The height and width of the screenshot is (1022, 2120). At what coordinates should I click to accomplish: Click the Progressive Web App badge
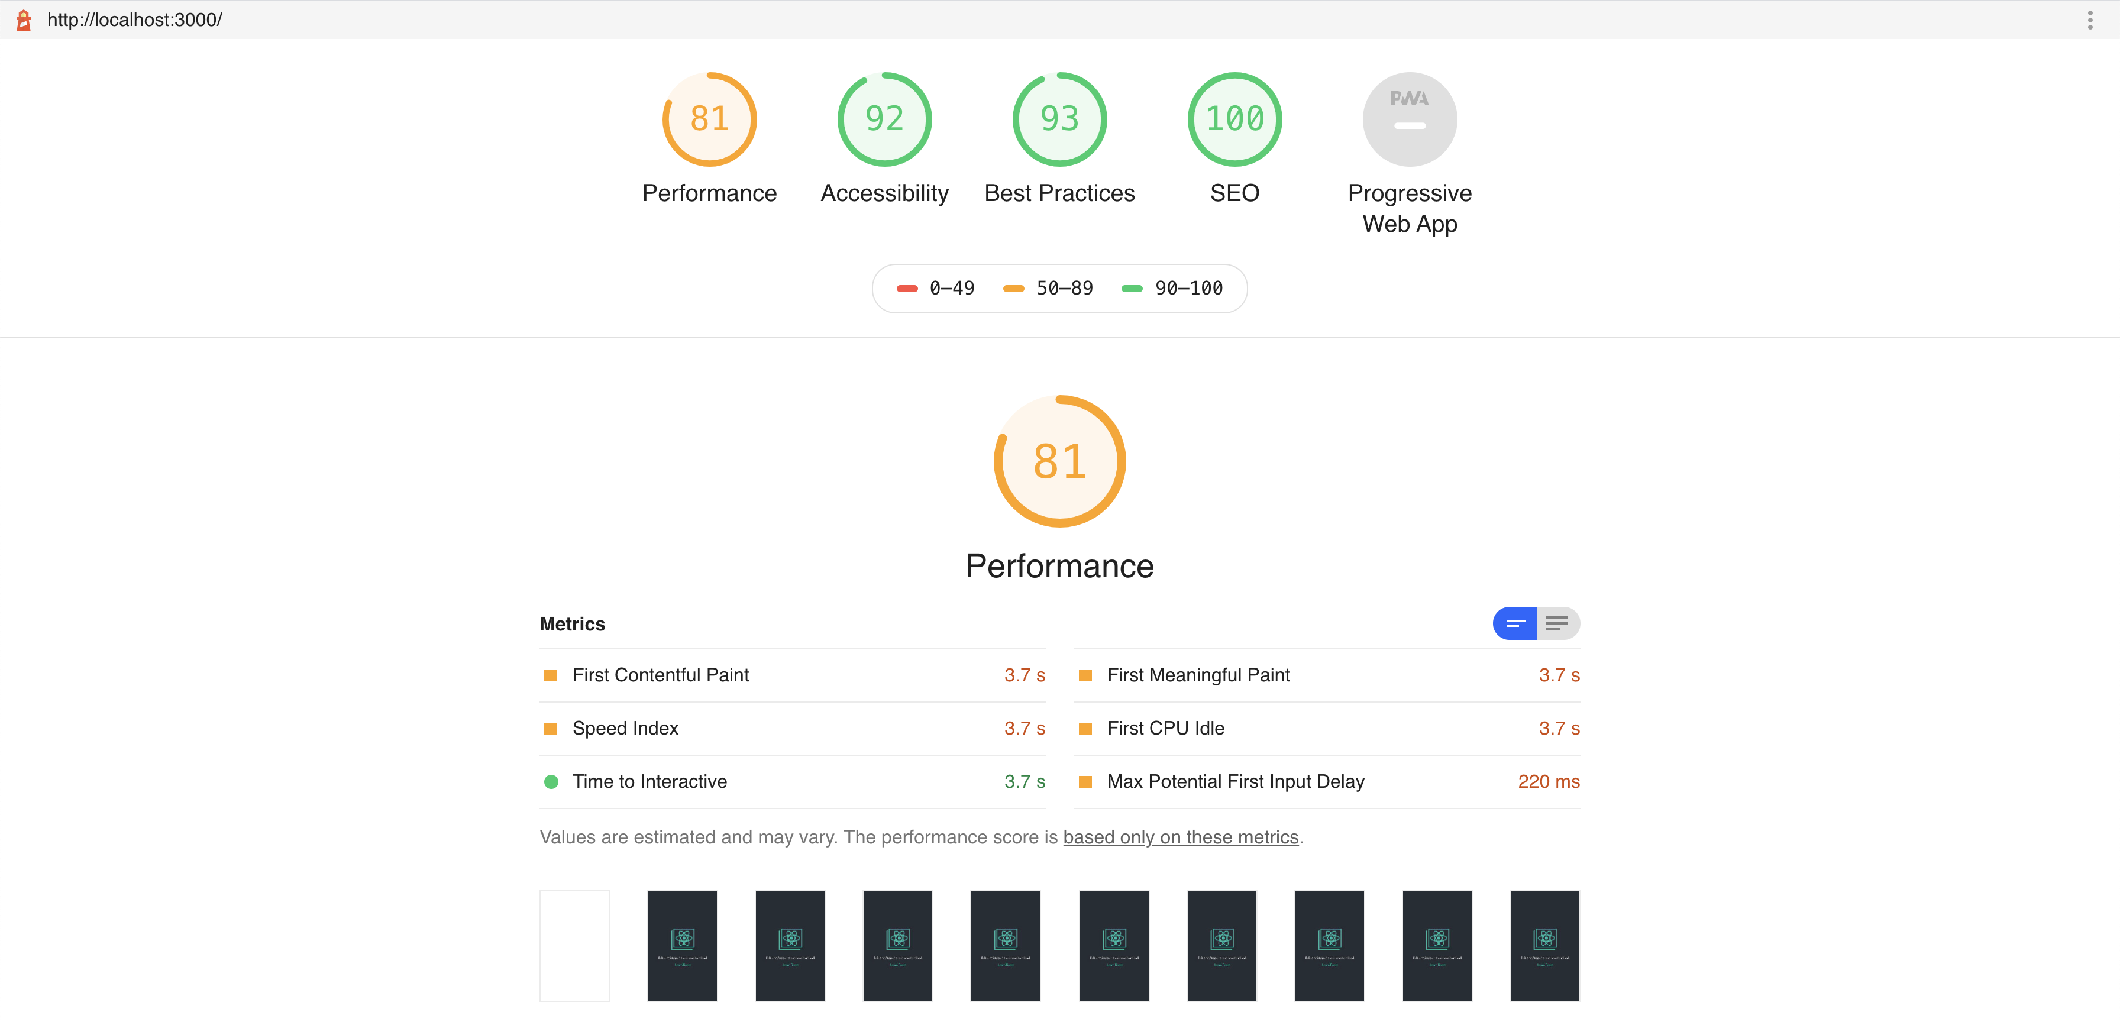(x=1409, y=120)
